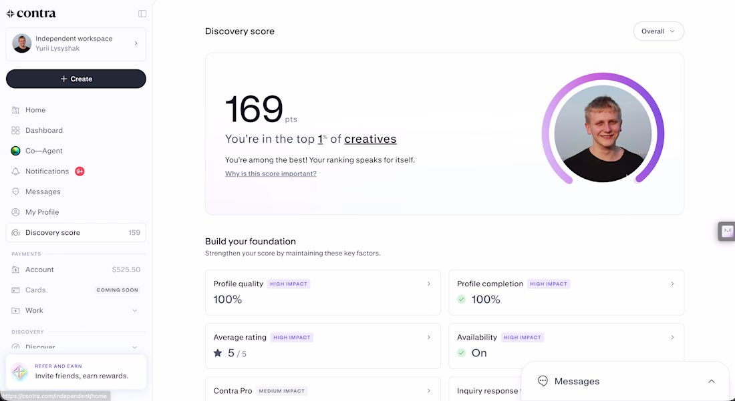Click Profile completion green check icon

pos(462,300)
